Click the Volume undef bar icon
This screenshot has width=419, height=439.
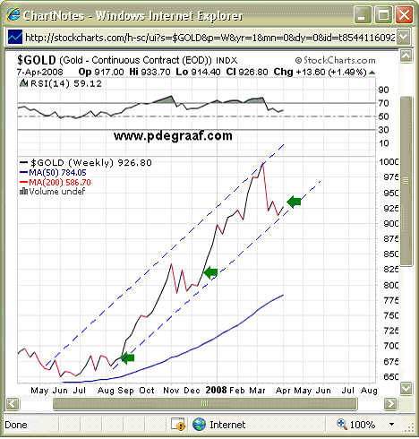(x=23, y=191)
